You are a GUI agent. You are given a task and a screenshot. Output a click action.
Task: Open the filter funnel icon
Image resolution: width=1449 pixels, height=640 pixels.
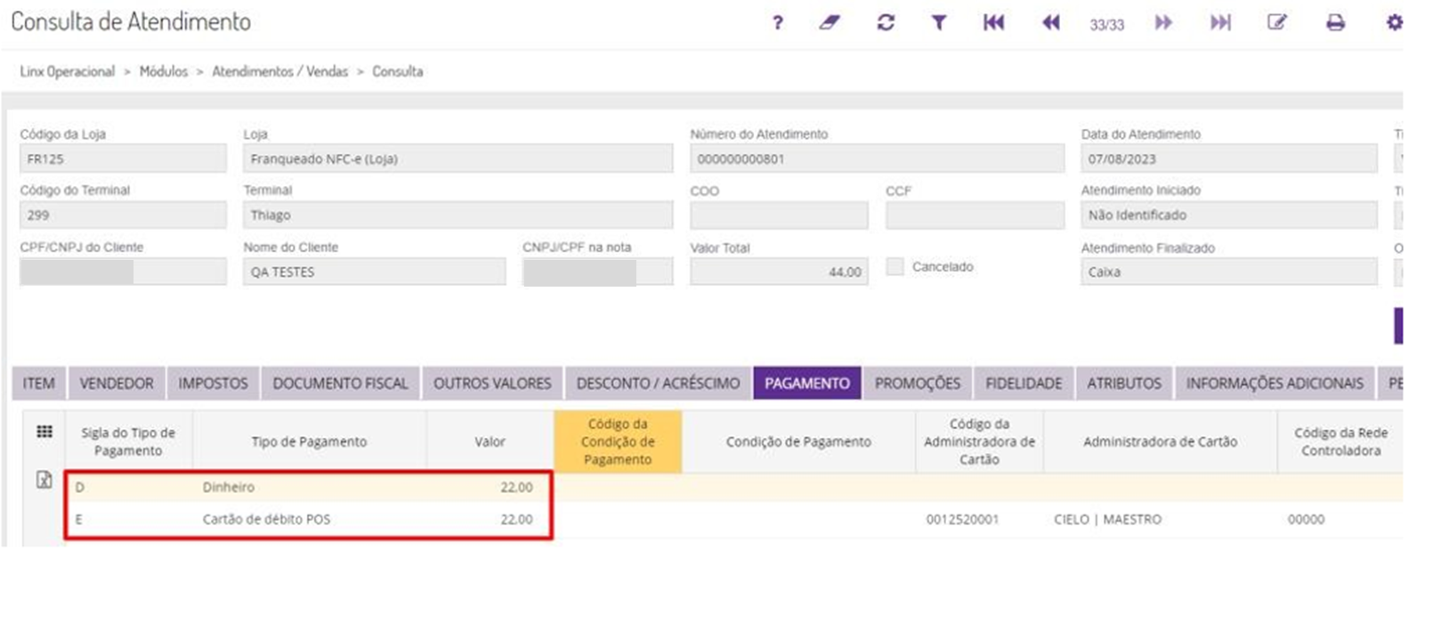tap(939, 23)
